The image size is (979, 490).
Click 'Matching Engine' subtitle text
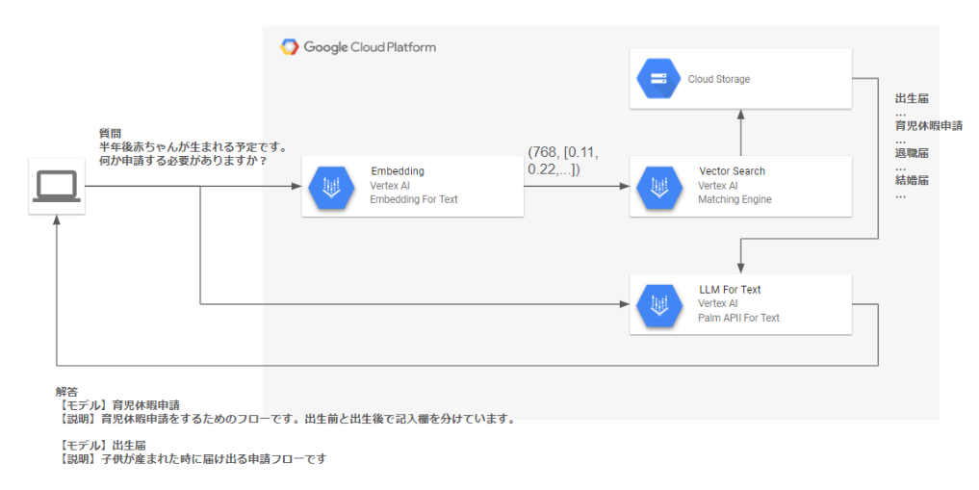coord(734,199)
